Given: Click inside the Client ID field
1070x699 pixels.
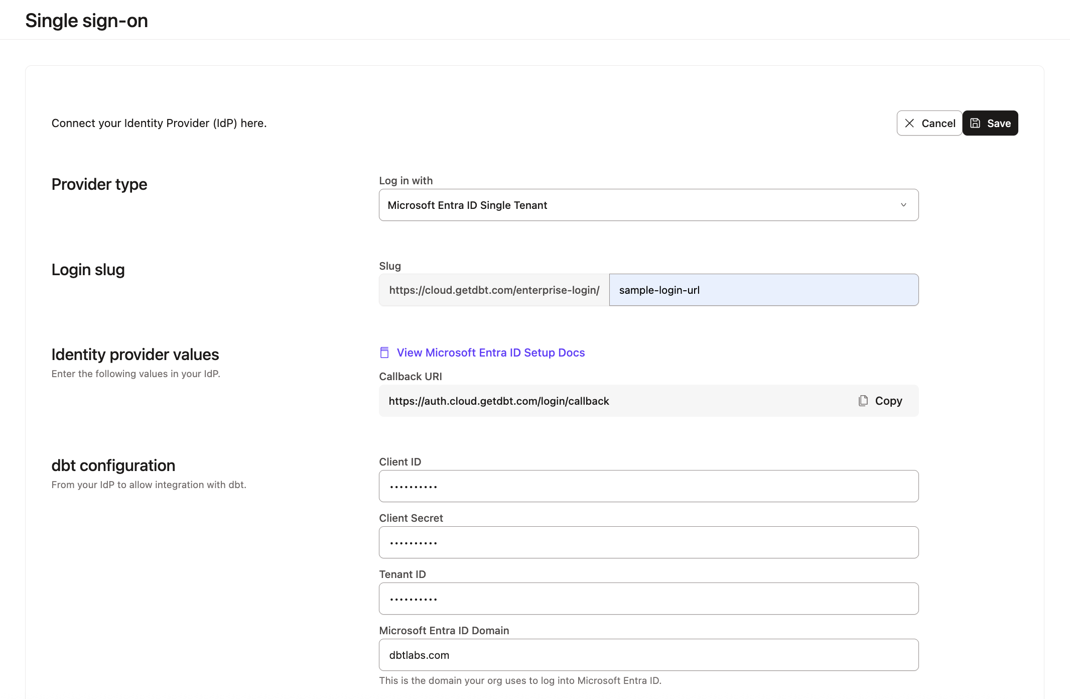Looking at the screenshot, I should click(648, 486).
